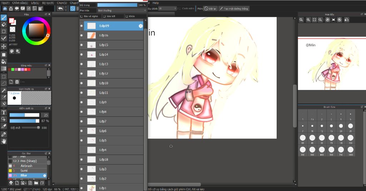Image resolution: width=366 pixels, height=191 pixels.
Task: Select the Eraser tool
Action: (4, 25)
